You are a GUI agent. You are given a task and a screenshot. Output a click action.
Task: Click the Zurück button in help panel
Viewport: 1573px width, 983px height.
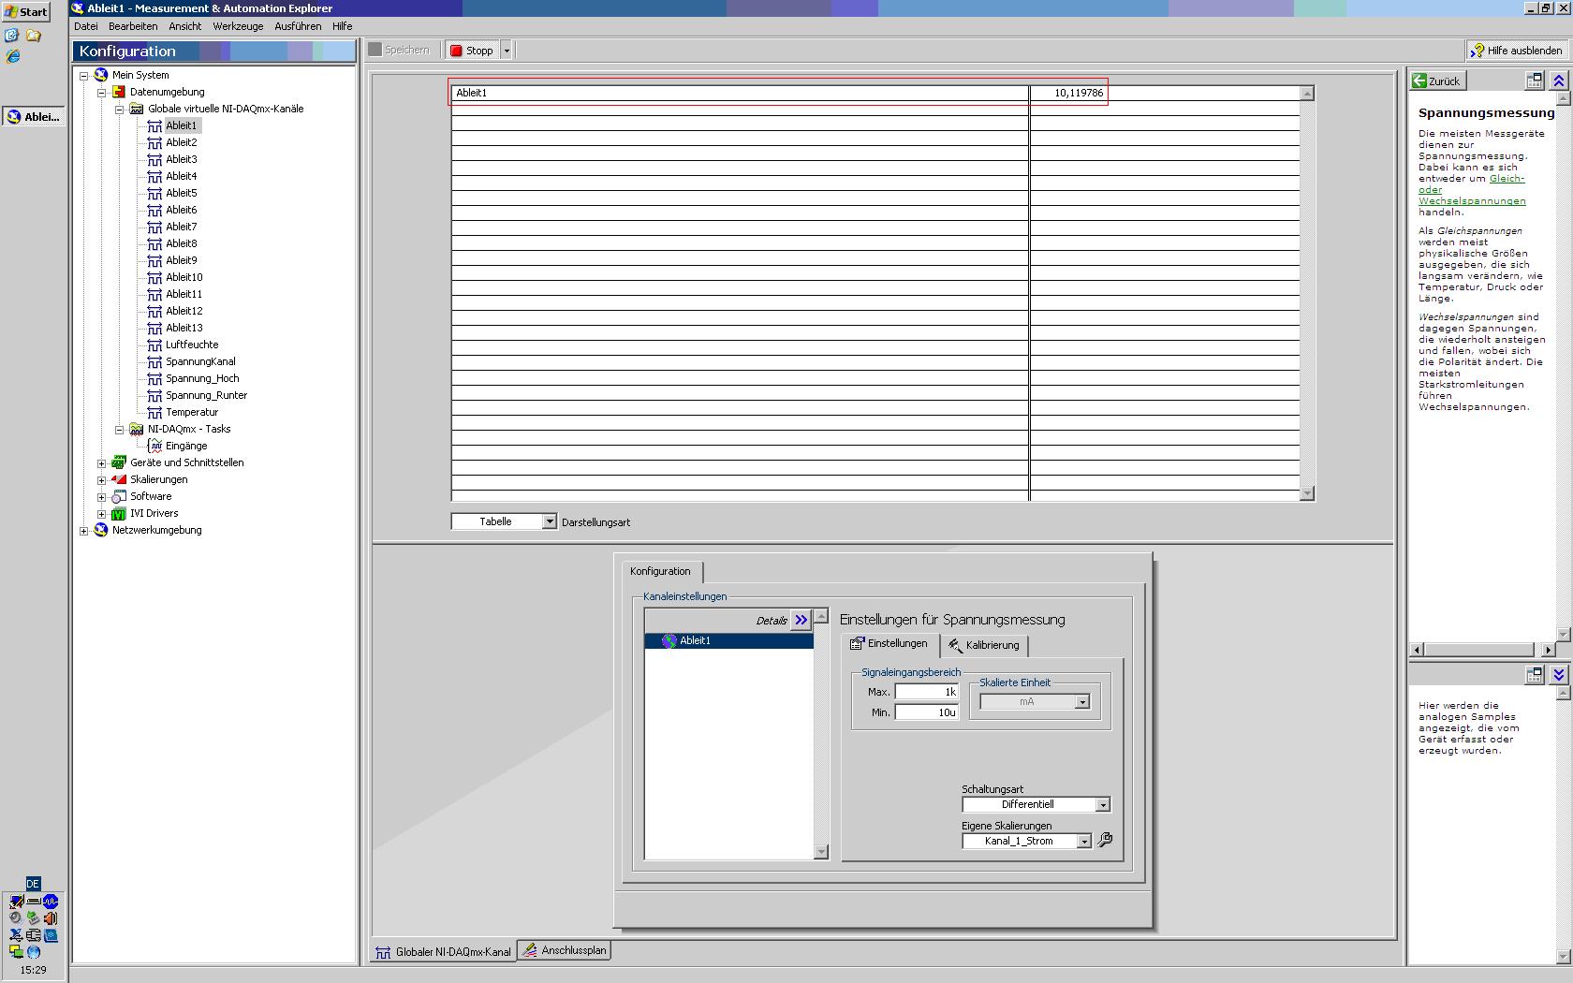pos(1437,81)
